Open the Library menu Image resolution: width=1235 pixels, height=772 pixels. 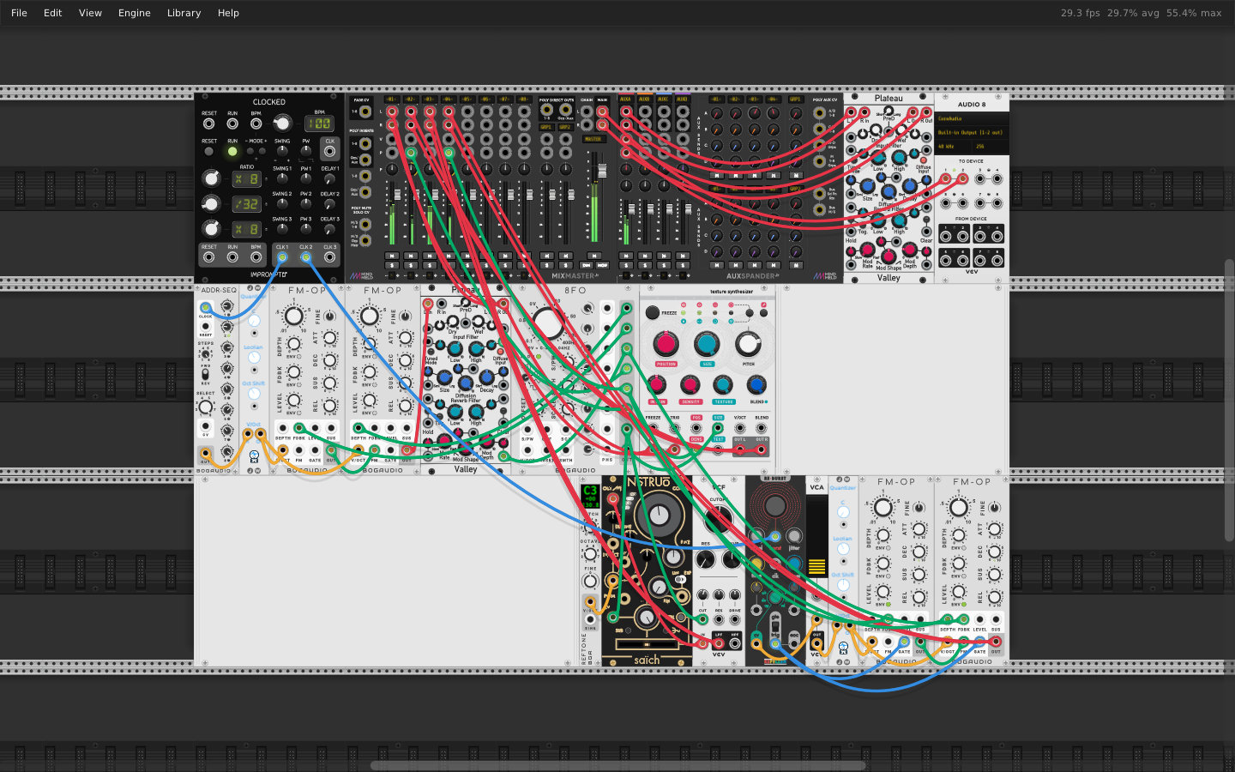point(184,13)
